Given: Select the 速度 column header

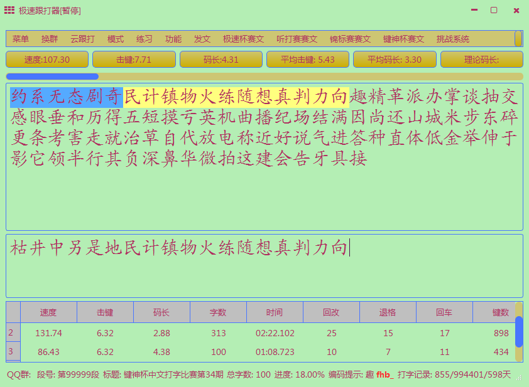Looking at the screenshot, I should (48, 312).
